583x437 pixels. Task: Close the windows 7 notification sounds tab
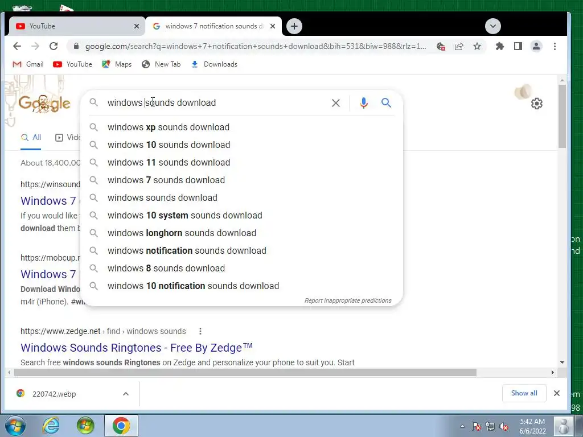[x=273, y=26]
